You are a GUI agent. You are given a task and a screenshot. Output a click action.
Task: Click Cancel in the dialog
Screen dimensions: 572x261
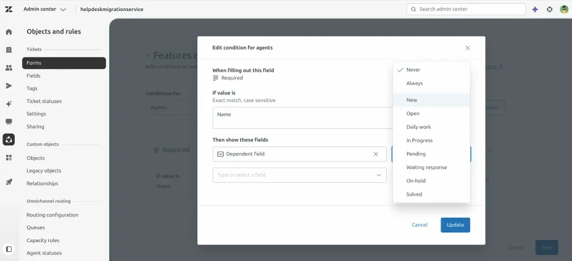click(x=419, y=225)
